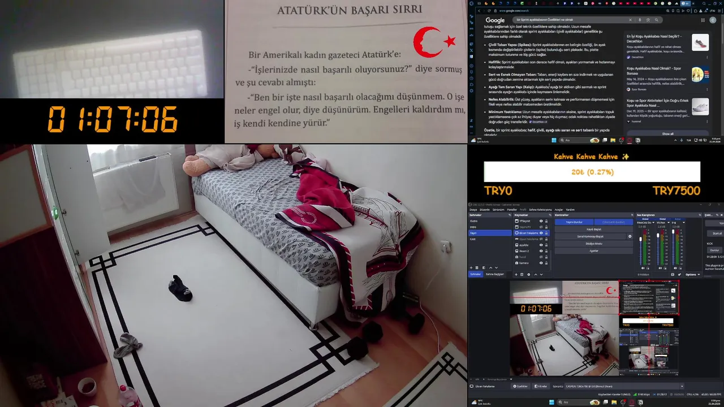The image size is (724, 407).
Task: Remove selected scene with the trash icon
Action: (x=477, y=268)
